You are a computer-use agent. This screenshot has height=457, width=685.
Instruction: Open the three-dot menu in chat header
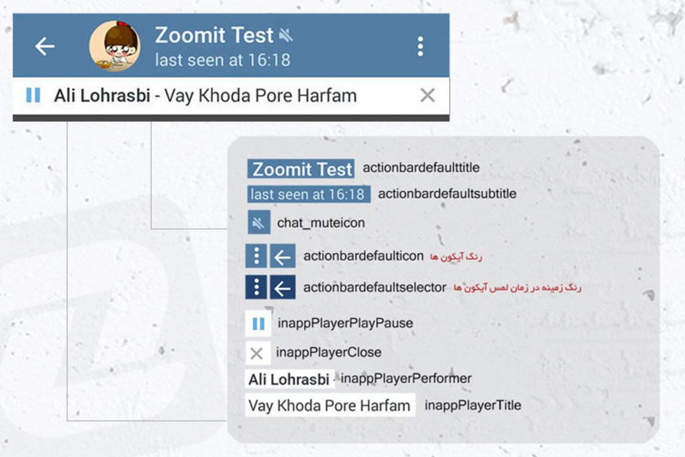point(420,46)
